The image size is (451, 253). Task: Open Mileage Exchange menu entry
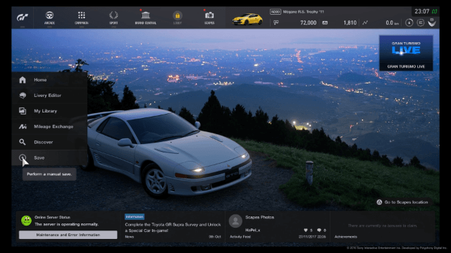pos(49,126)
